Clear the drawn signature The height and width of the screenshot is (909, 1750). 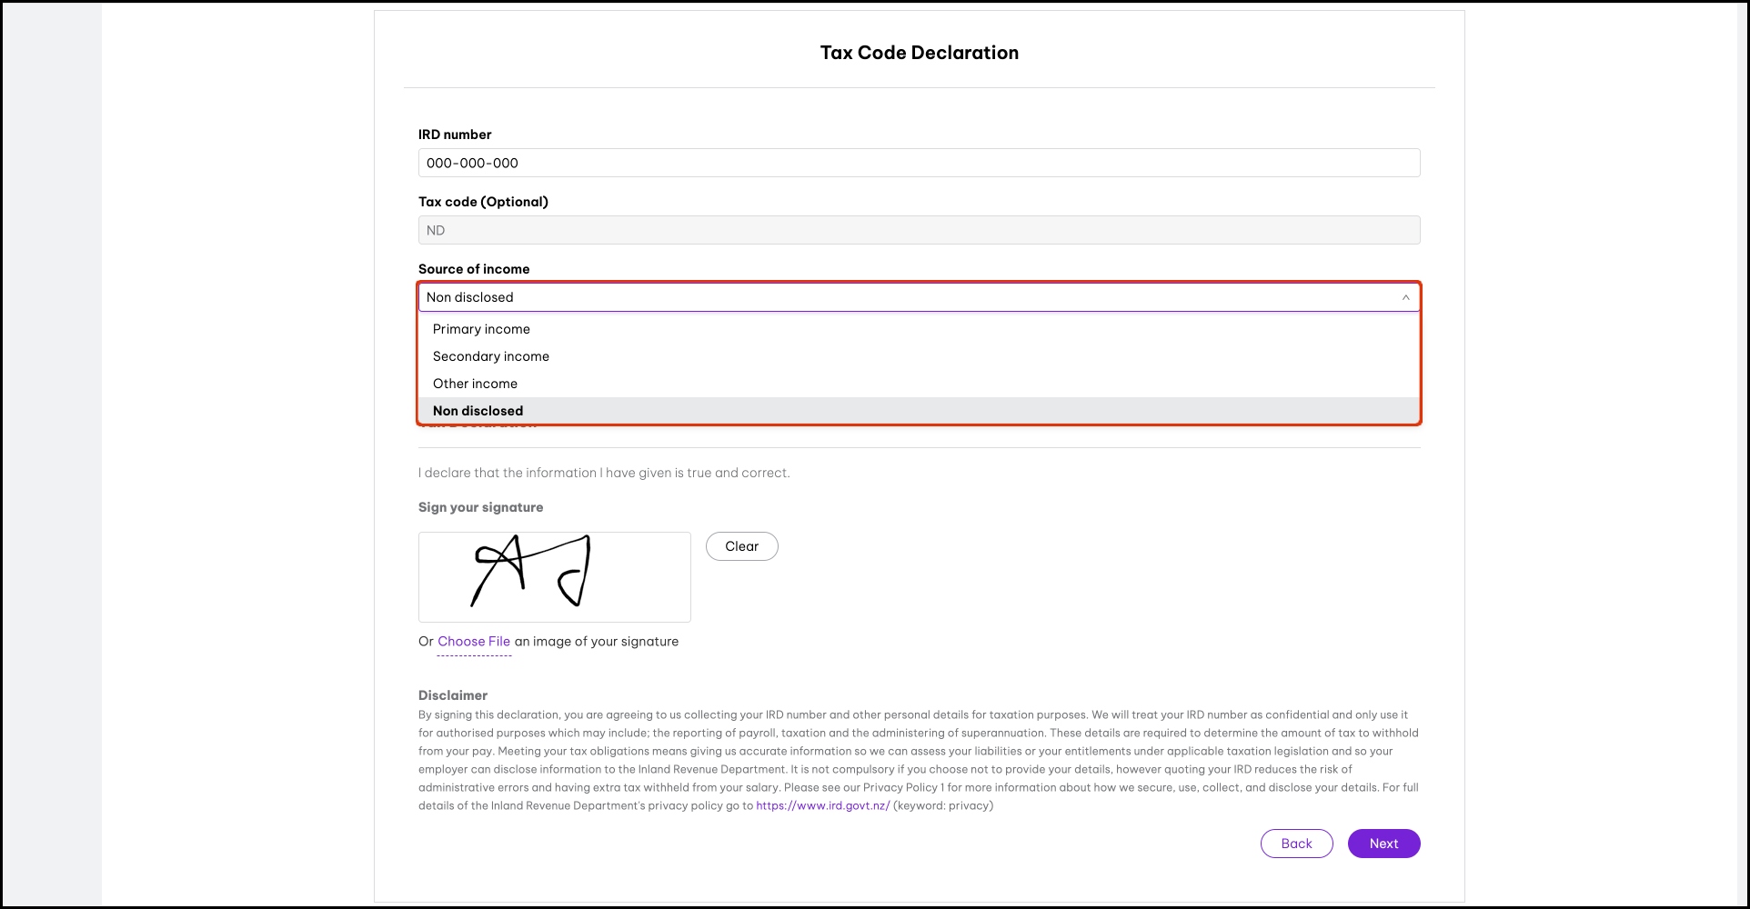pyautogui.click(x=741, y=546)
